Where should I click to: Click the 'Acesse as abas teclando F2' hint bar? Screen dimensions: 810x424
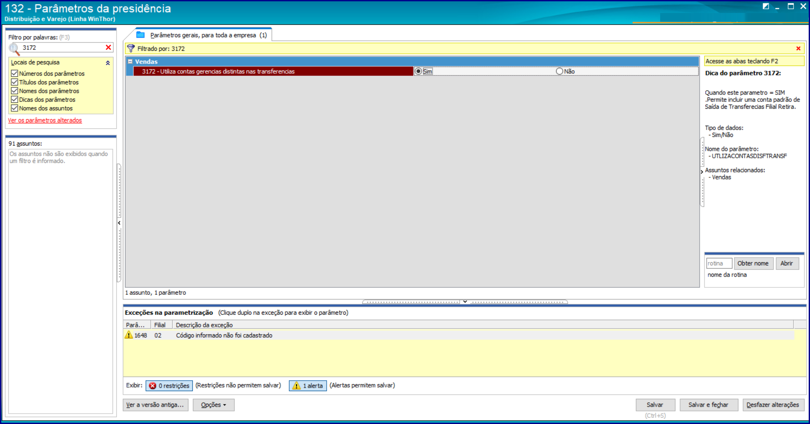[x=754, y=61]
